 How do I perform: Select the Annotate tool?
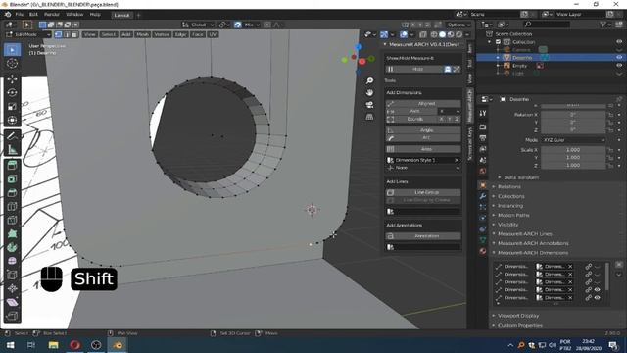click(12, 135)
